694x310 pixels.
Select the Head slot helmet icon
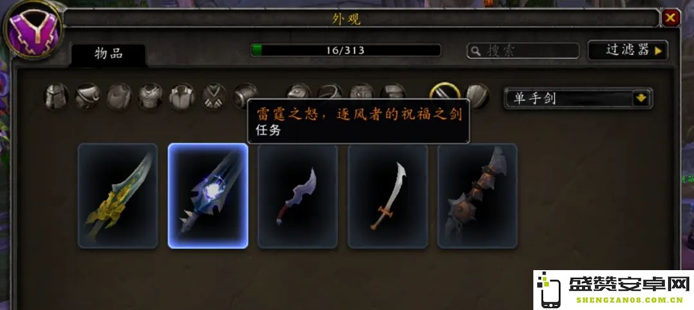pyautogui.click(x=56, y=96)
